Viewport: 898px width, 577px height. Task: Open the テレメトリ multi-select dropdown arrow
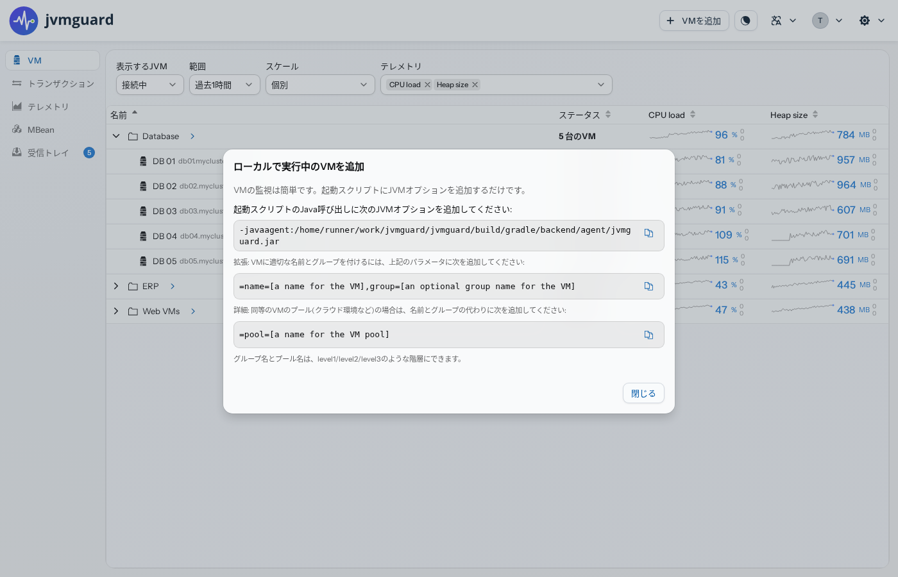[x=601, y=85]
